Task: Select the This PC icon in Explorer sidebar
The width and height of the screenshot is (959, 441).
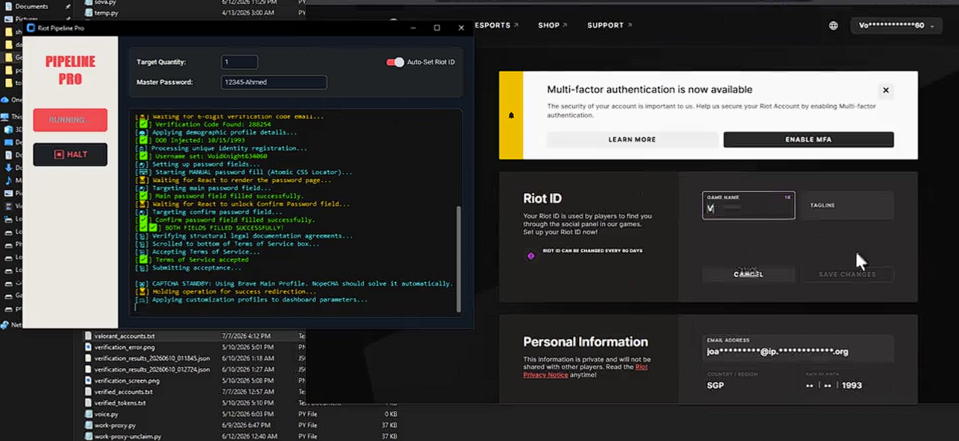Action: click(x=5, y=117)
